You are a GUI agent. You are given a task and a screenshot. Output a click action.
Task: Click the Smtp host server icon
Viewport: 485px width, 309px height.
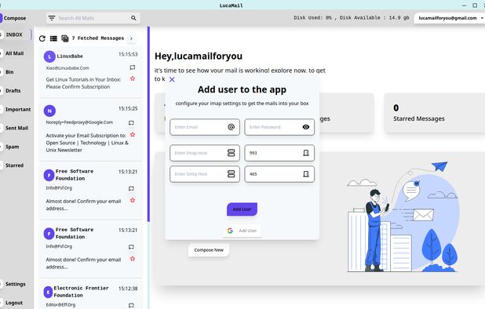click(231, 174)
